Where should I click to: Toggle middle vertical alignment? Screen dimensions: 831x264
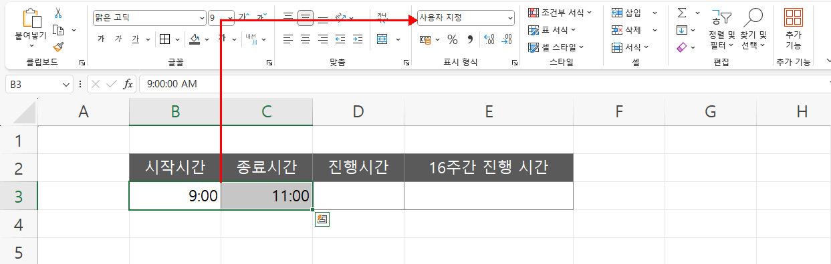click(x=306, y=17)
